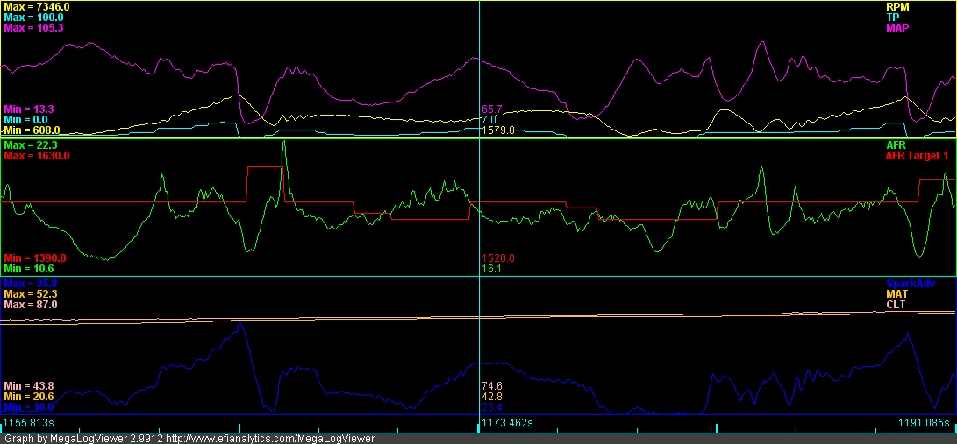Click the MAT legend label
Viewport: 957px width, 444px height.
pyautogui.click(x=896, y=294)
